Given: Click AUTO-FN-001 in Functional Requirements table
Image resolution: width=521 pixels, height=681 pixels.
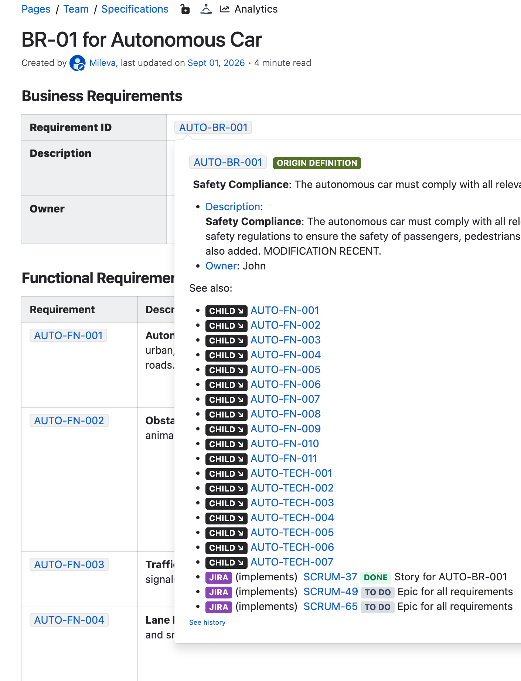Looking at the screenshot, I should pyautogui.click(x=68, y=335).
